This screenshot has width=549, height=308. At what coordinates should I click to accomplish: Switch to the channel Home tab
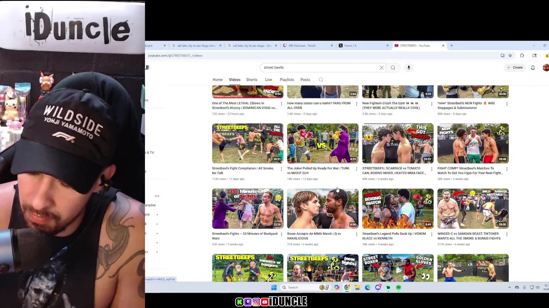point(217,80)
